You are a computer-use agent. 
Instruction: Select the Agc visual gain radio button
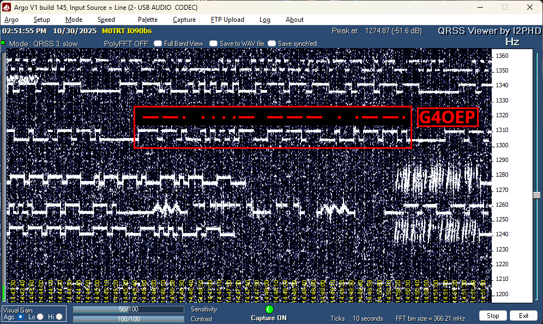click(20, 317)
